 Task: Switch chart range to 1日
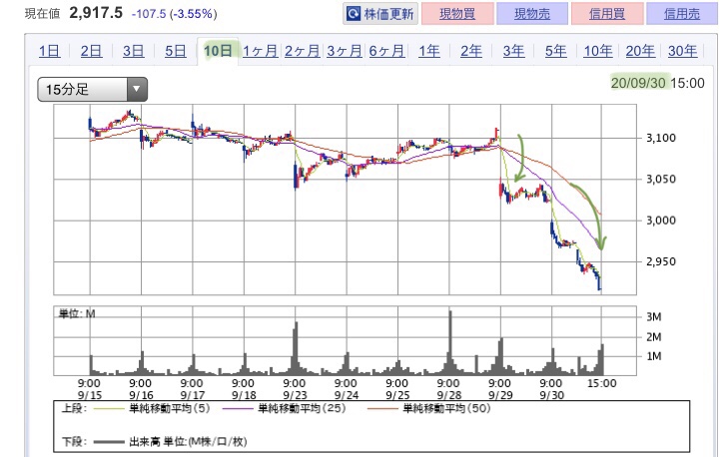pyautogui.click(x=49, y=51)
